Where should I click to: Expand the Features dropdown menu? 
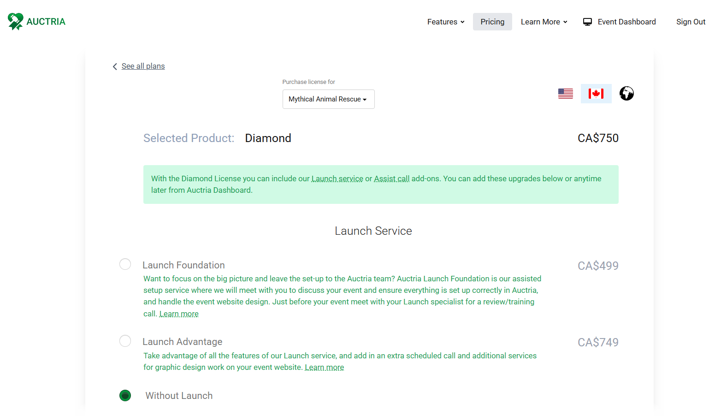coord(445,22)
